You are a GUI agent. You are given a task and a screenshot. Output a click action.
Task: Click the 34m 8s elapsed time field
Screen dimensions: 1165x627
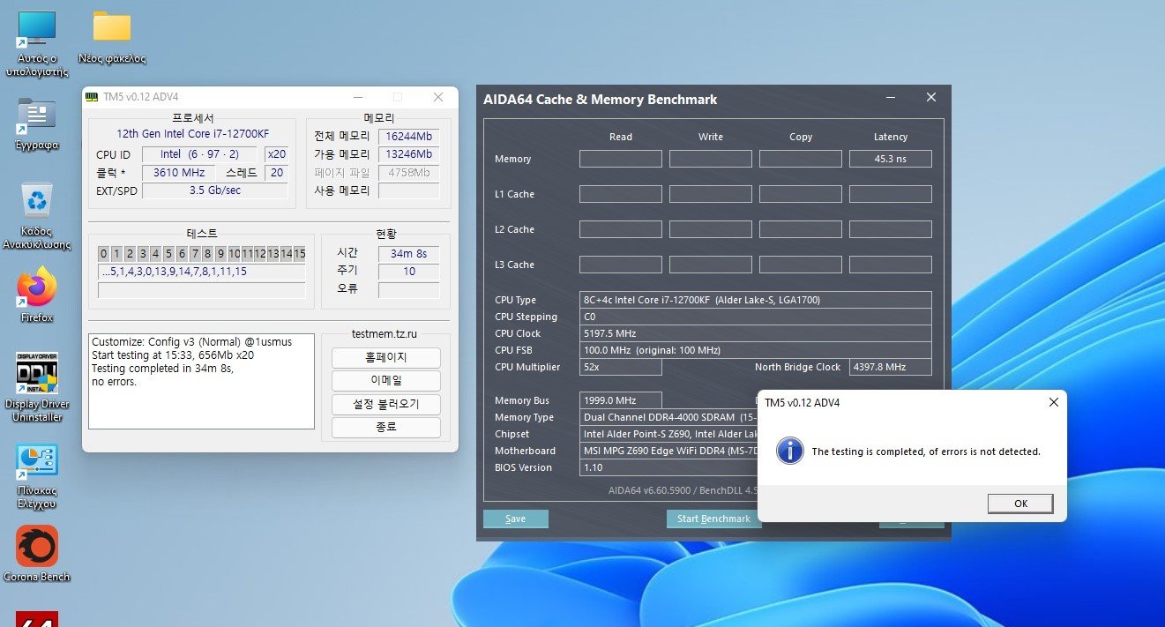[x=409, y=254]
